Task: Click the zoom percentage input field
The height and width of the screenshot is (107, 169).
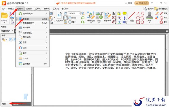Action: [73, 13]
